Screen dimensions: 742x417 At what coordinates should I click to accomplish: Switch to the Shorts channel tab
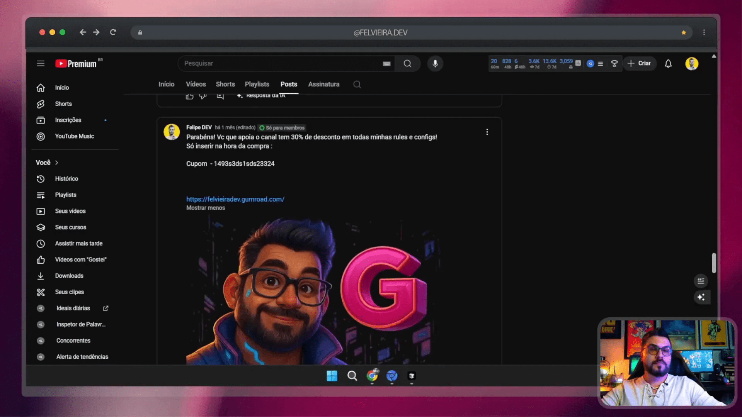[225, 84]
